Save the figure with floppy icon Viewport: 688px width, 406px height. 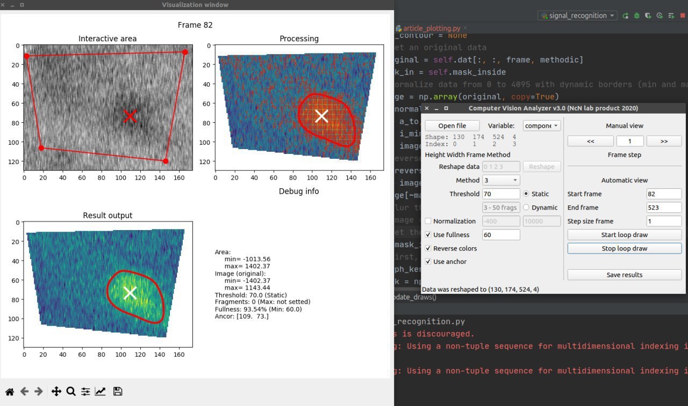(118, 392)
